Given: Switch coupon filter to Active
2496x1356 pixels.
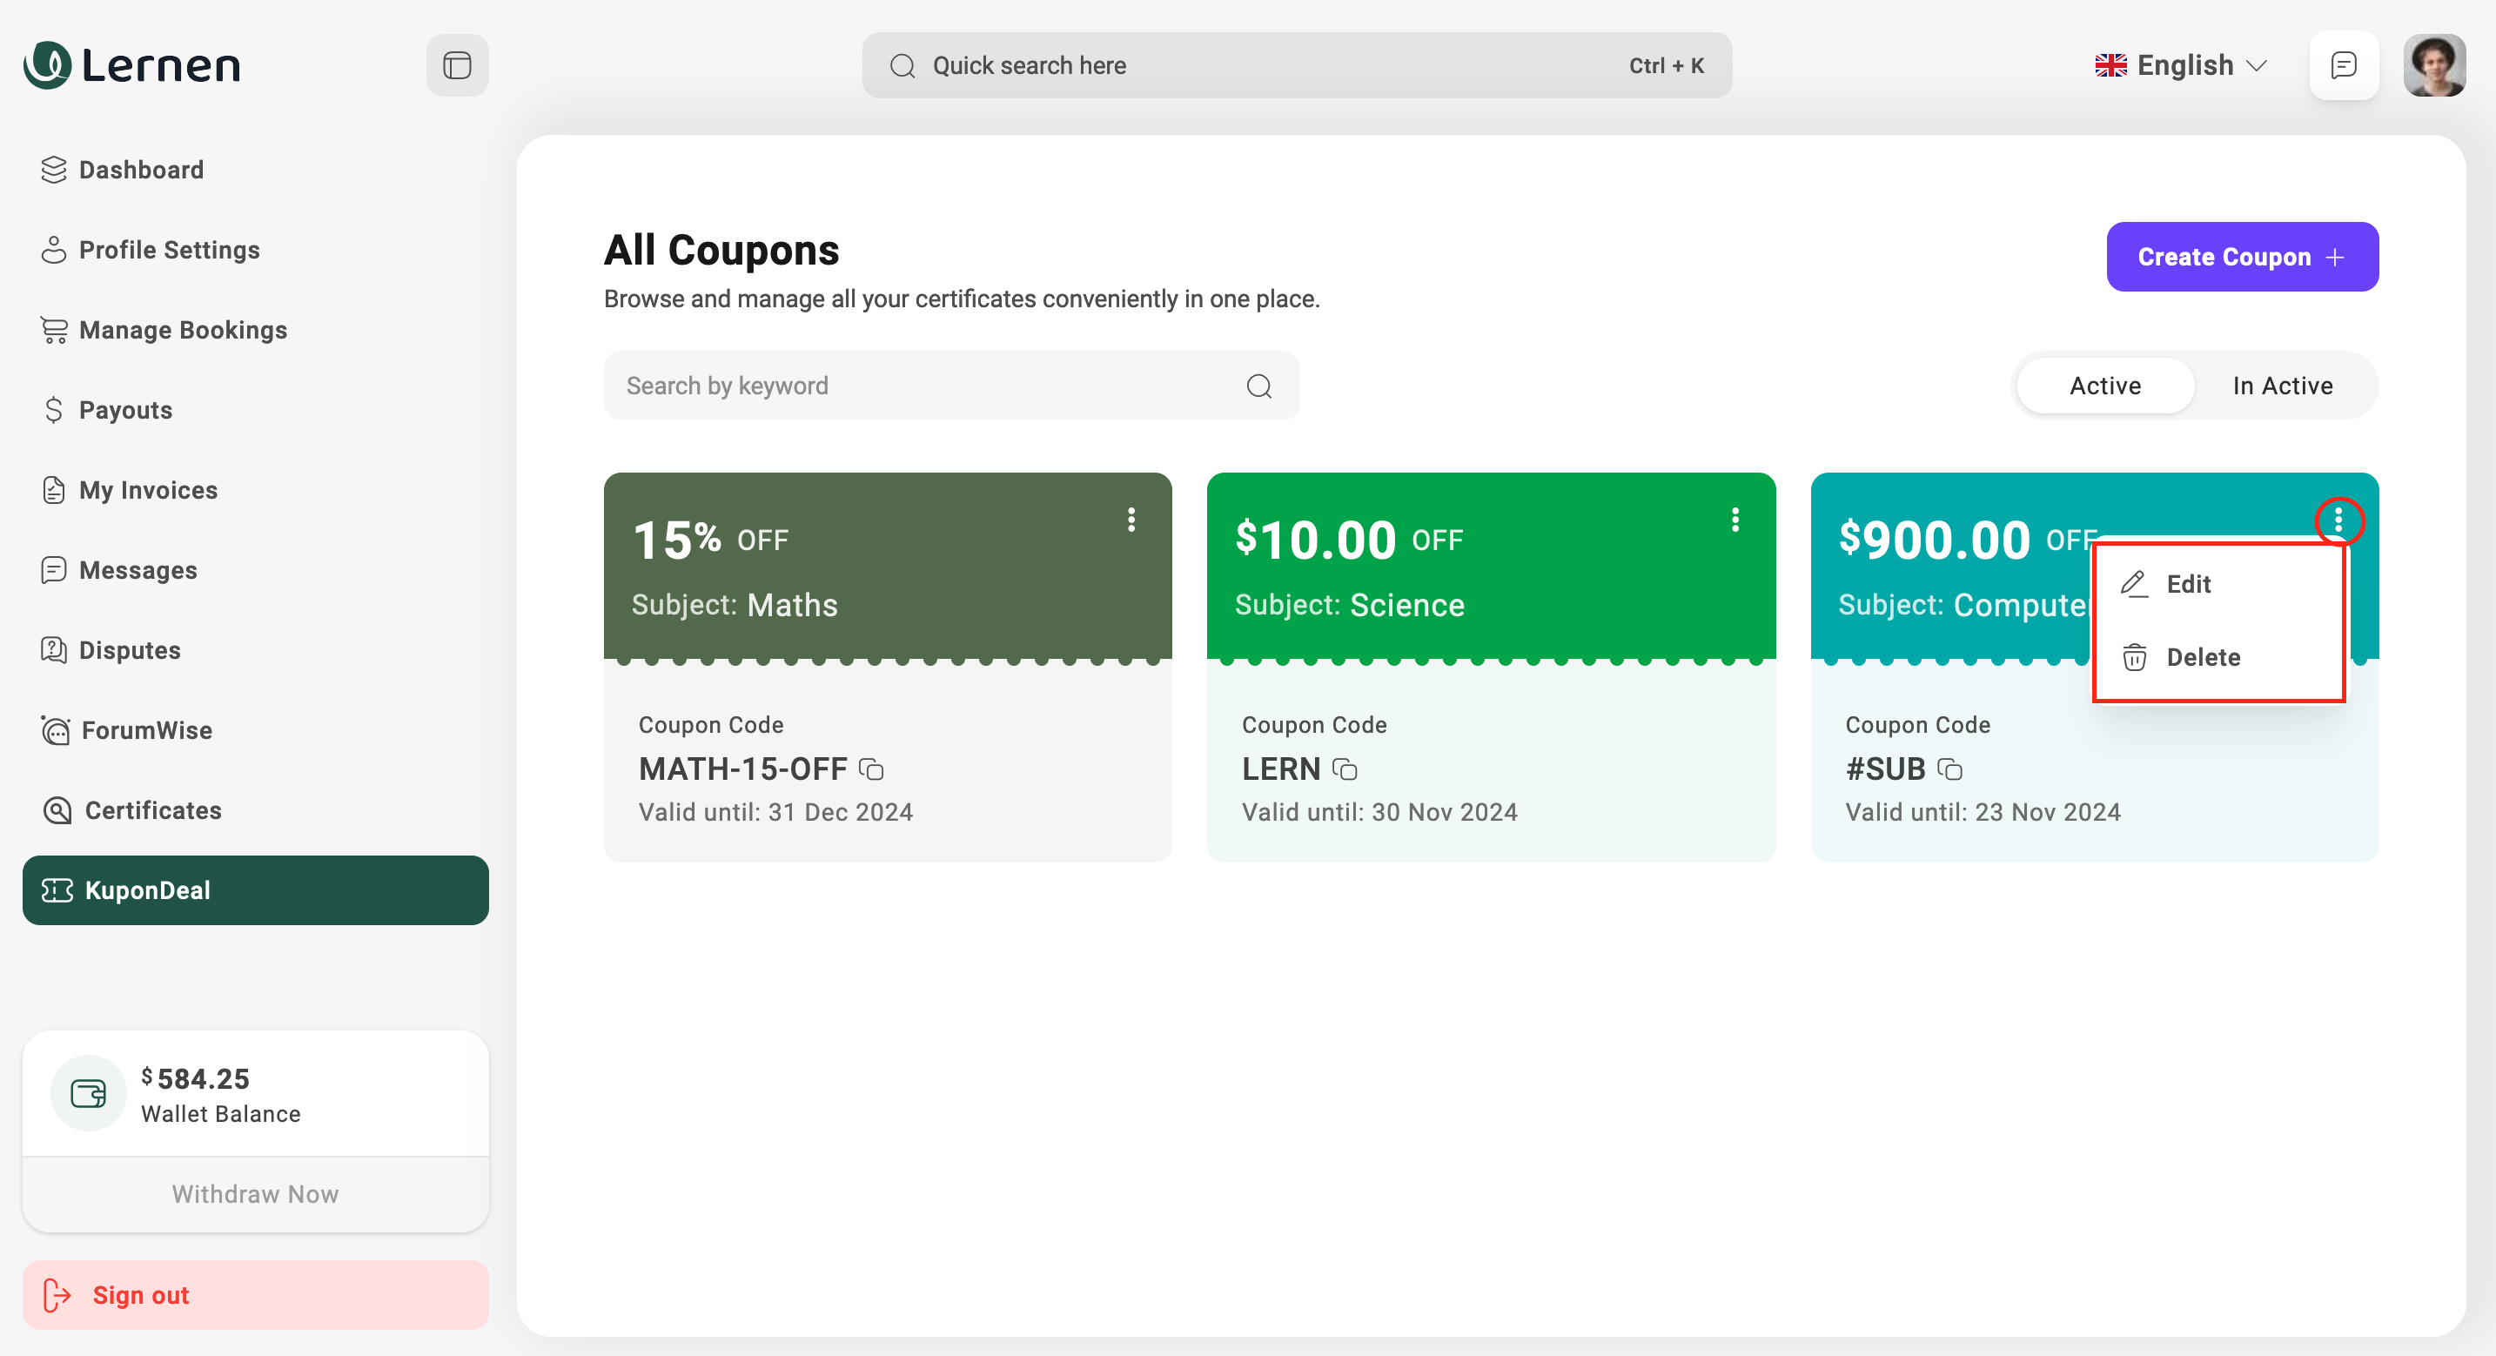Looking at the screenshot, I should pos(2104,386).
